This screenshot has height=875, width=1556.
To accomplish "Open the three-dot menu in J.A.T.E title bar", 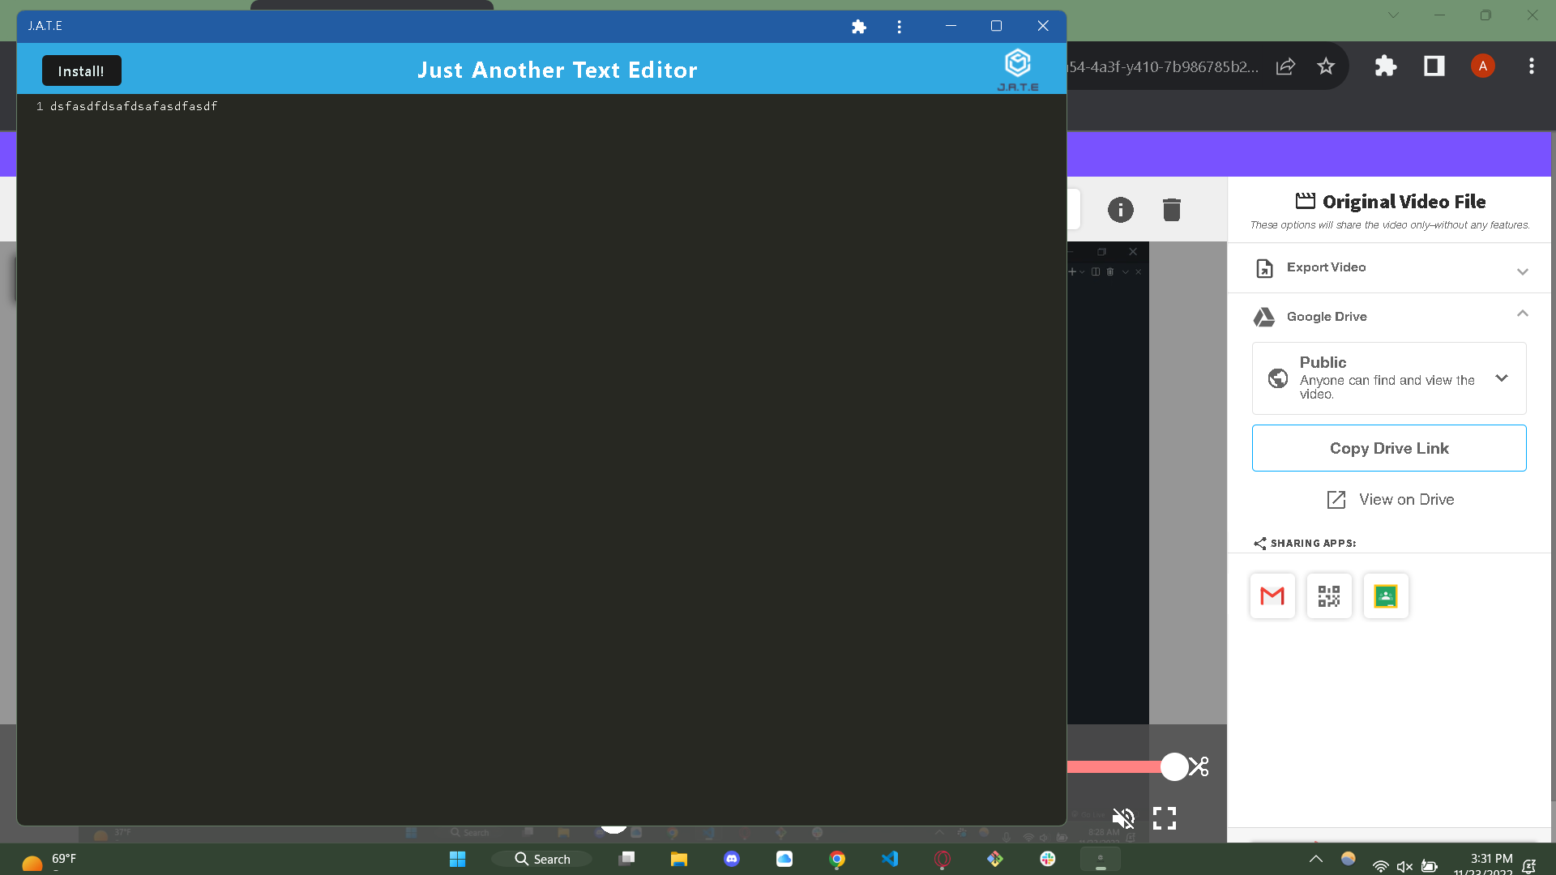I will [x=899, y=27].
